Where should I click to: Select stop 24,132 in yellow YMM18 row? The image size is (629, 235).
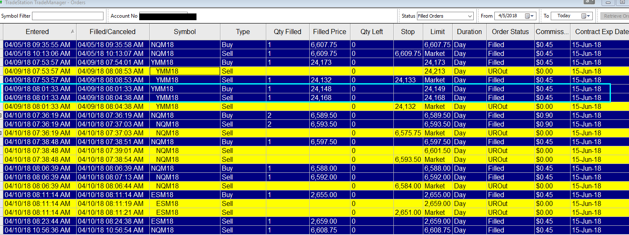pos(408,106)
